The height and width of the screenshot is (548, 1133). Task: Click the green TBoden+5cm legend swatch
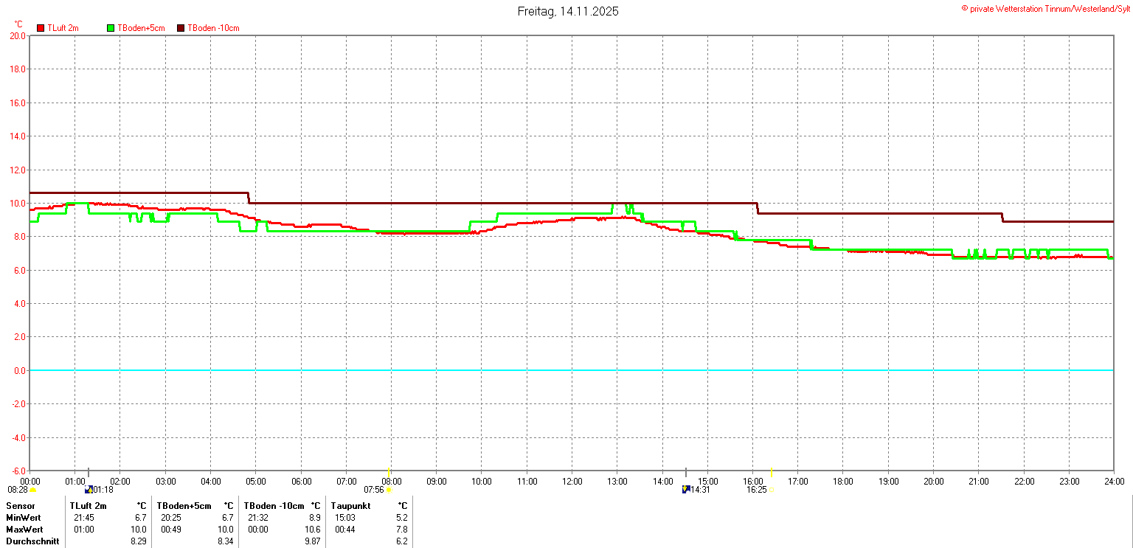pos(111,28)
